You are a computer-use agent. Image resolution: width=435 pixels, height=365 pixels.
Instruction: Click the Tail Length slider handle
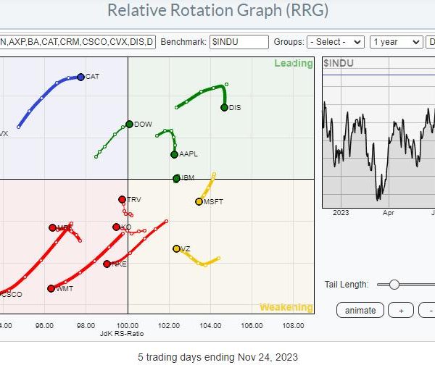tap(394, 285)
